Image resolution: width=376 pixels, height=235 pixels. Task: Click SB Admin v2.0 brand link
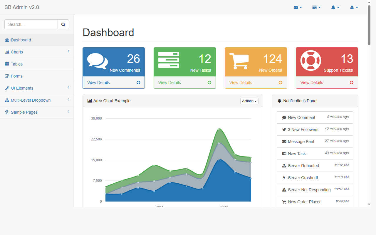pos(22,7)
